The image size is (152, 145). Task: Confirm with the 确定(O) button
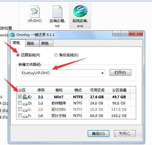[98, 134]
